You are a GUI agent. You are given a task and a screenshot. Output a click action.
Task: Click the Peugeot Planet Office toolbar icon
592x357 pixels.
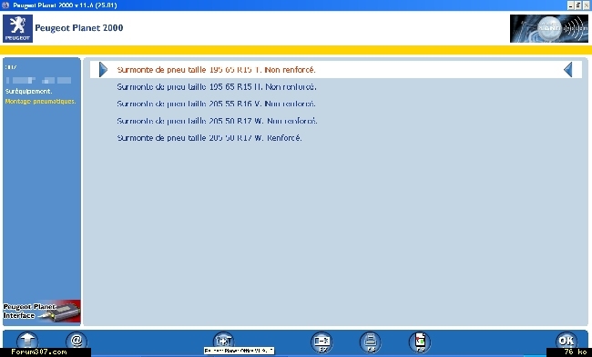(x=223, y=341)
